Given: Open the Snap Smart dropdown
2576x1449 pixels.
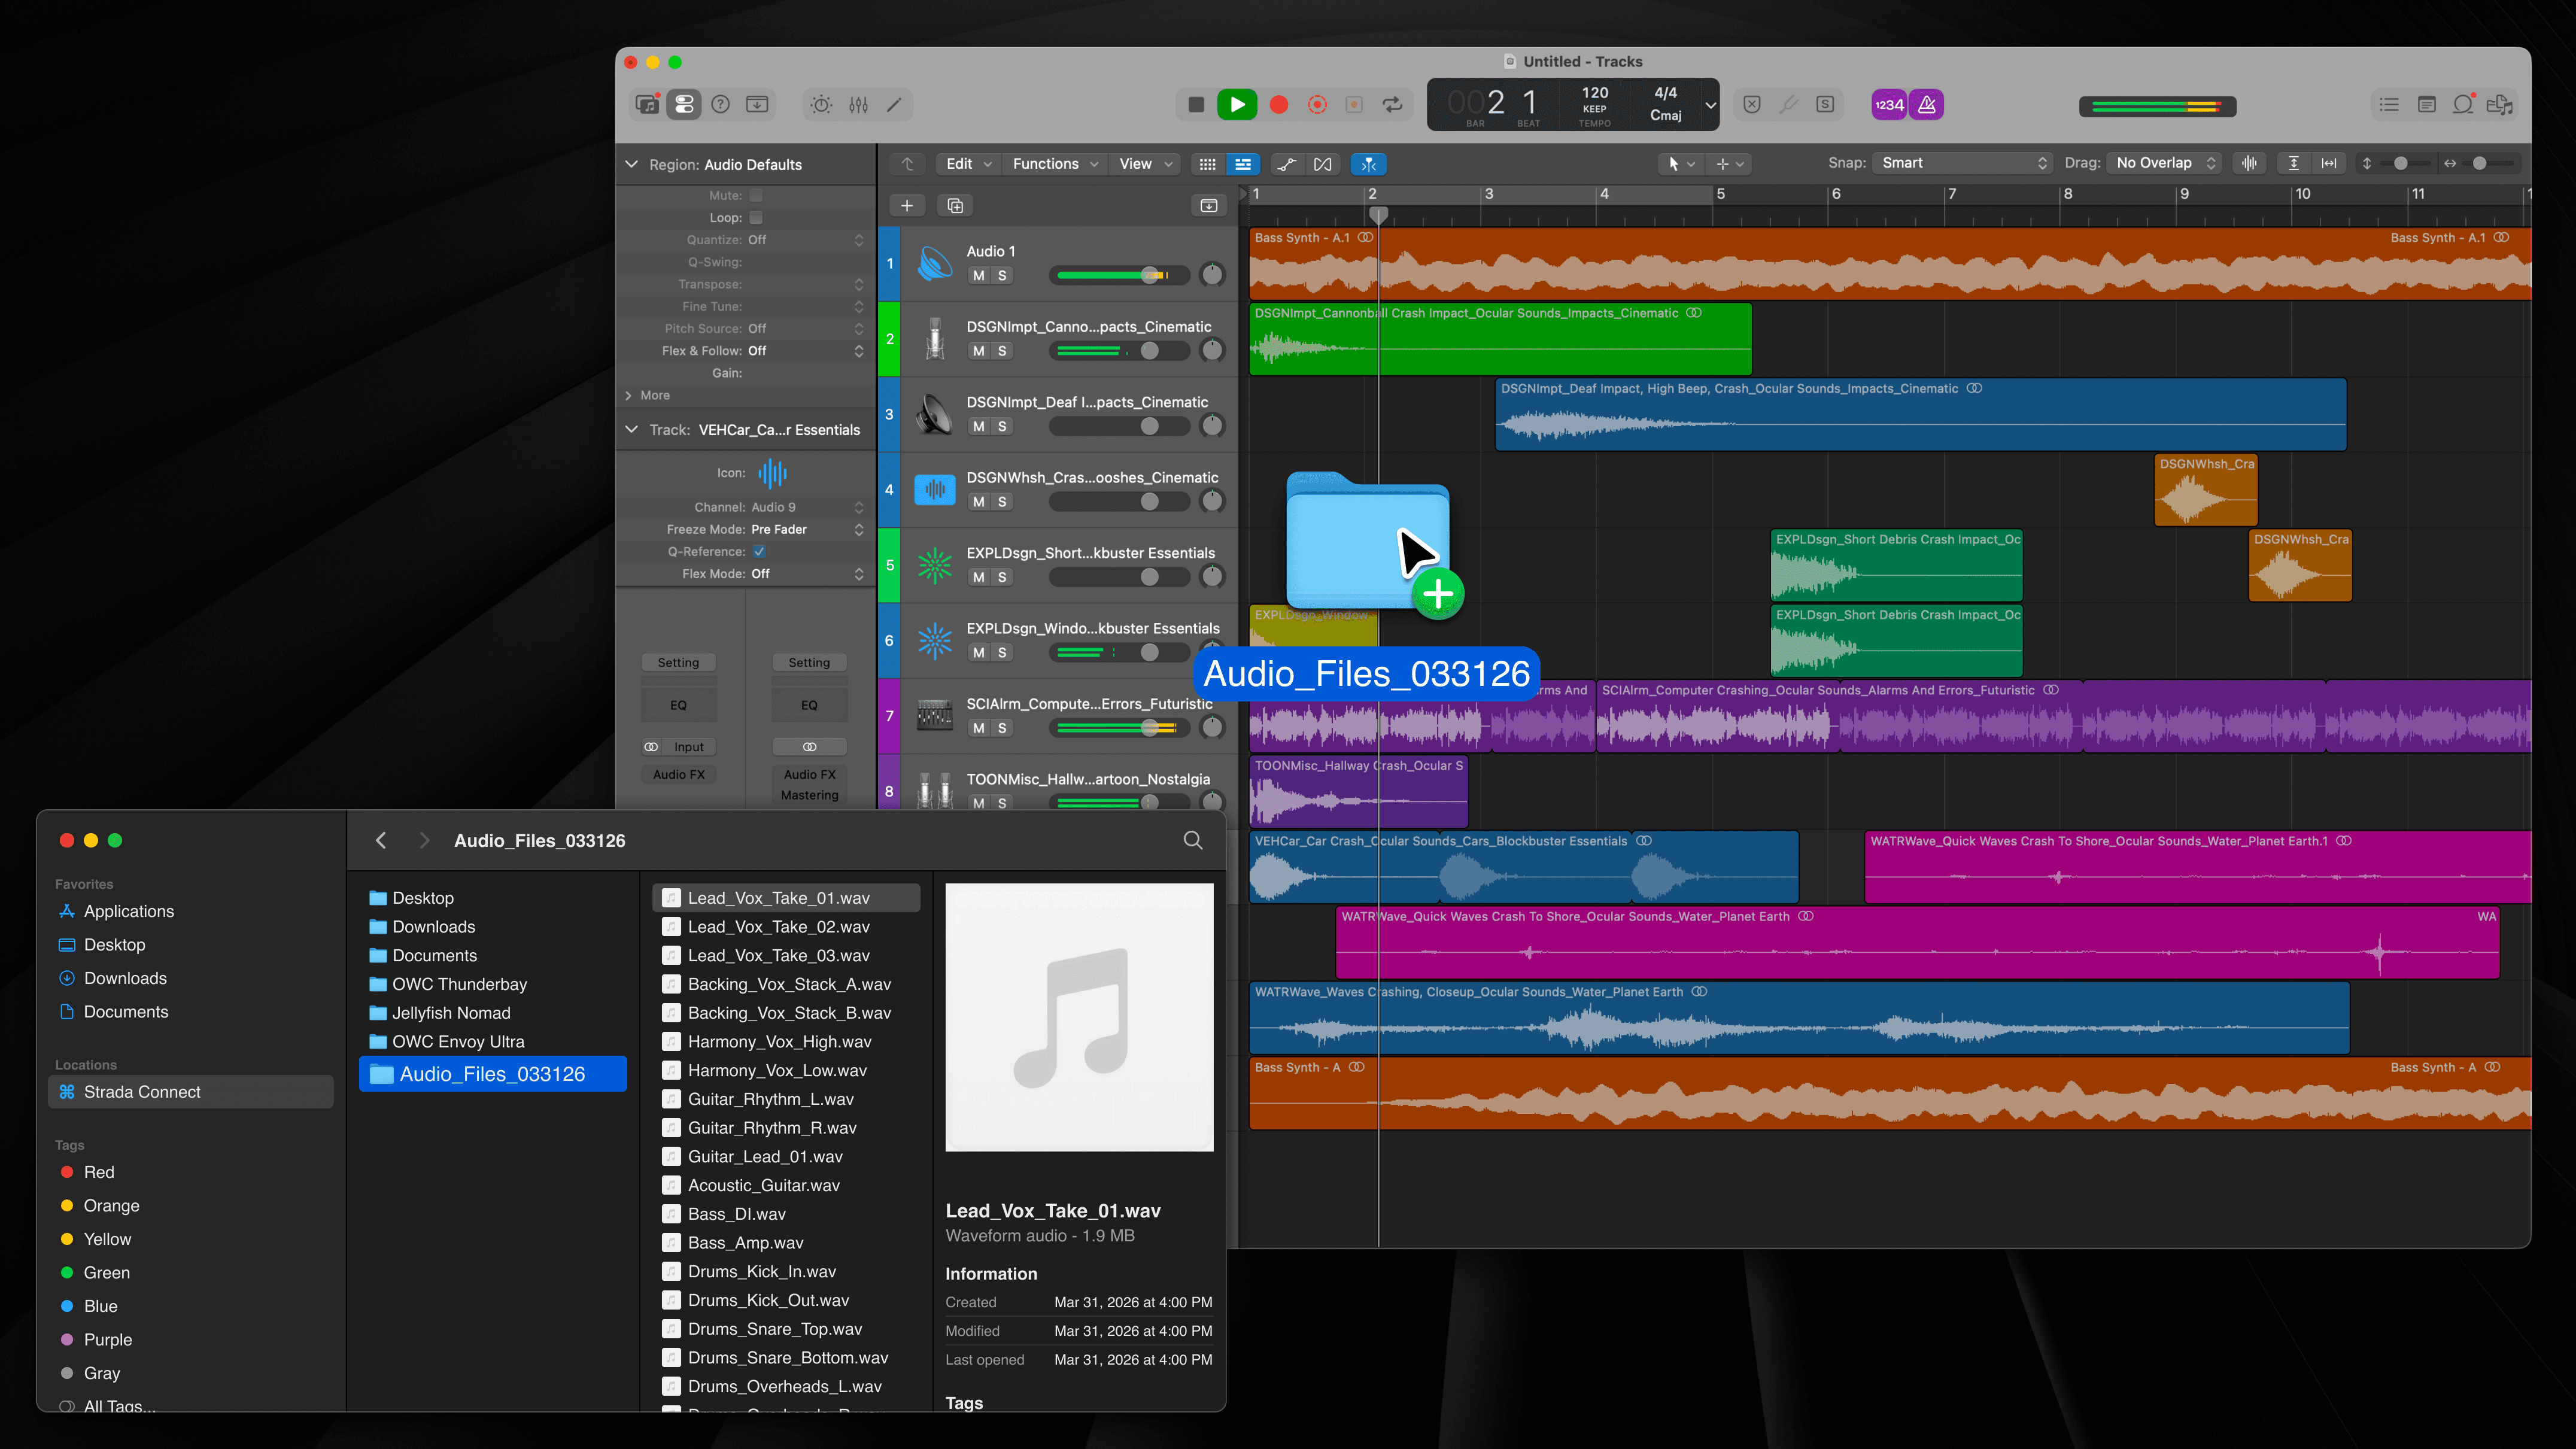Looking at the screenshot, I should (x=1963, y=163).
